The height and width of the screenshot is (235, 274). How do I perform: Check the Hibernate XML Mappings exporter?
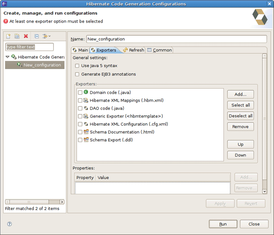click(x=80, y=100)
